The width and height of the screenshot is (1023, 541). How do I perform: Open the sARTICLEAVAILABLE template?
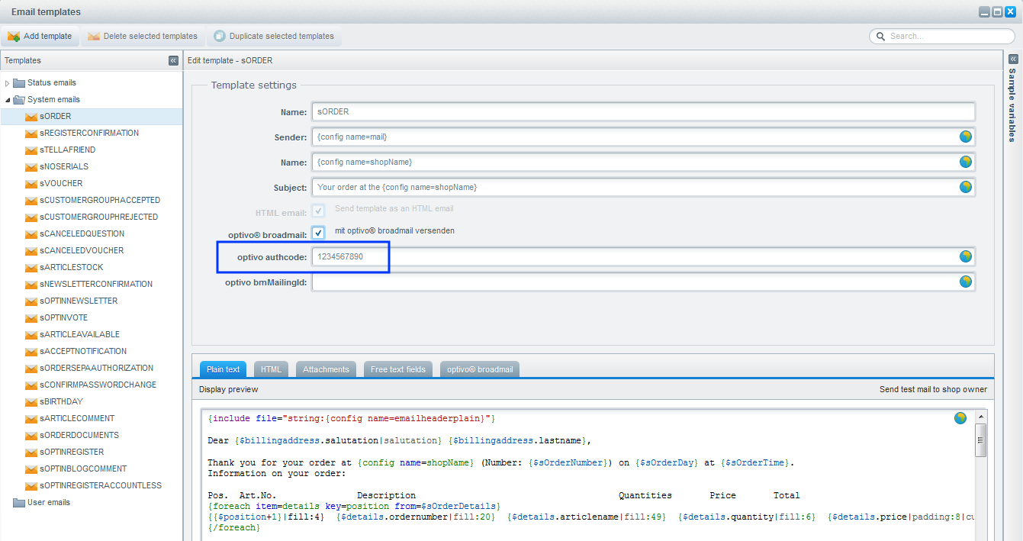[x=79, y=334]
